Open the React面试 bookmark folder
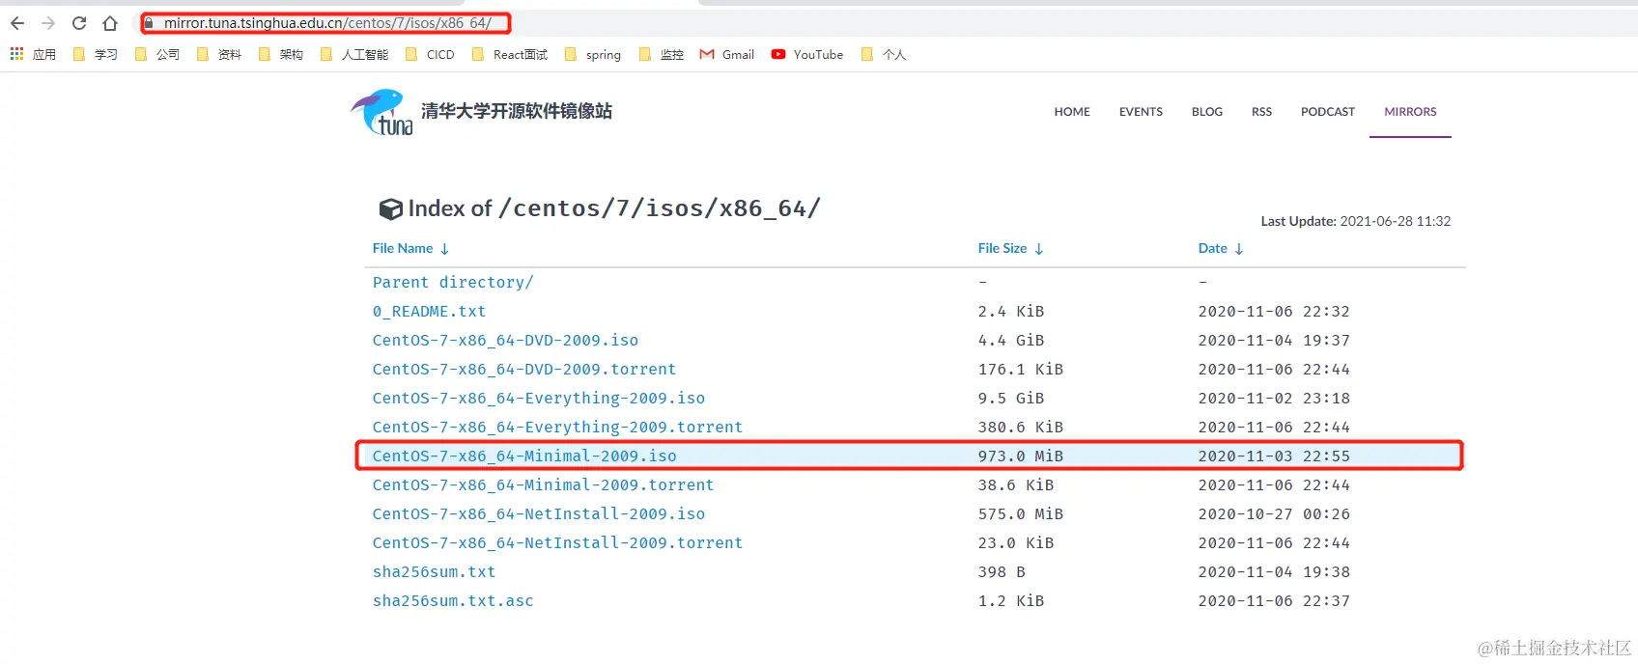 point(509,55)
